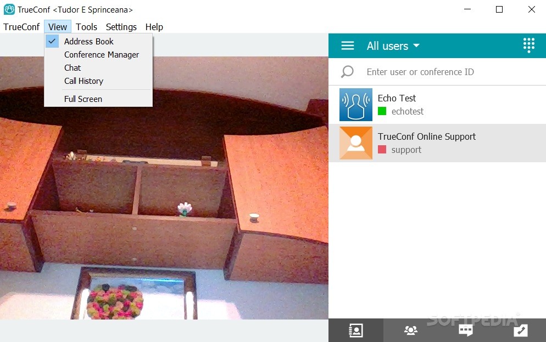Image resolution: width=546 pixels, height=342 pixels.
Task: Uncheck Address Book in View menu
Action: pos(98,41)
